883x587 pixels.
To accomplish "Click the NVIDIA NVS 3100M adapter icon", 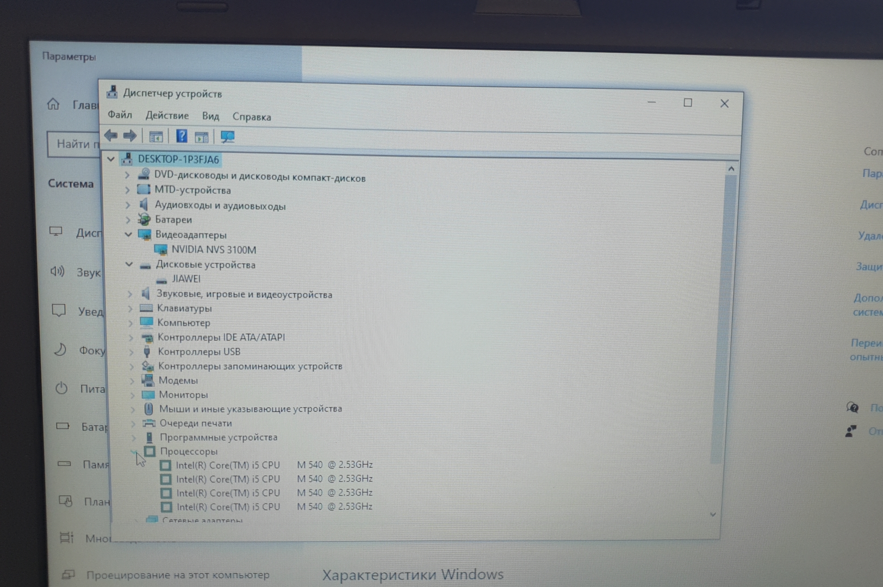I will point(161,249).
